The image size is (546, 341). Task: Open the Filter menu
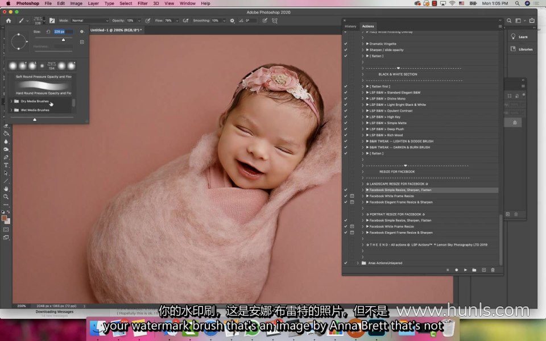coord(142,3)
